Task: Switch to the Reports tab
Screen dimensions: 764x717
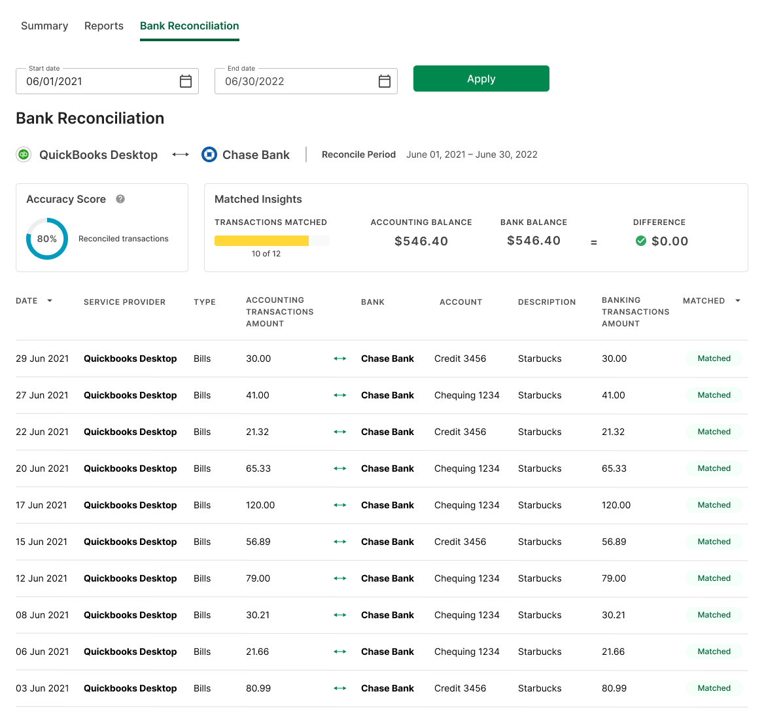Action: pos(104,26)
